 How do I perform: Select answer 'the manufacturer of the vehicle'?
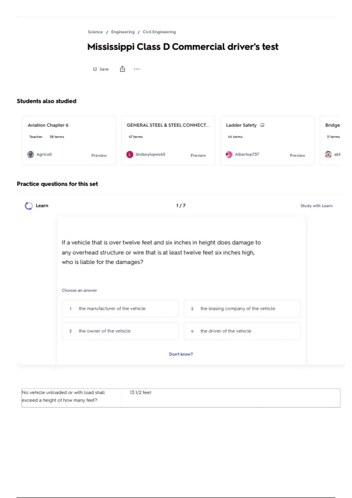[x=120, y=308]
